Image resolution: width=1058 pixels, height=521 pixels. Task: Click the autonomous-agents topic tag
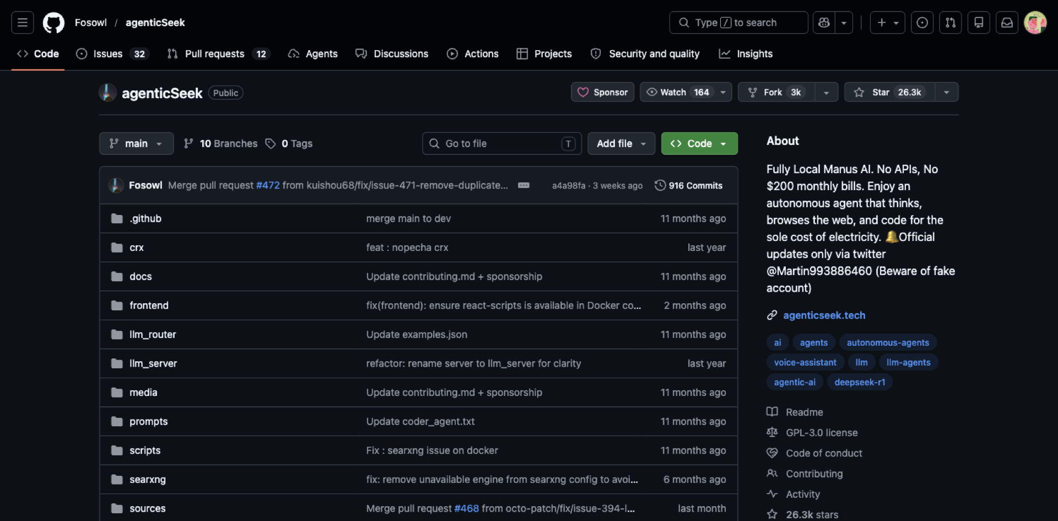(888, 342)
